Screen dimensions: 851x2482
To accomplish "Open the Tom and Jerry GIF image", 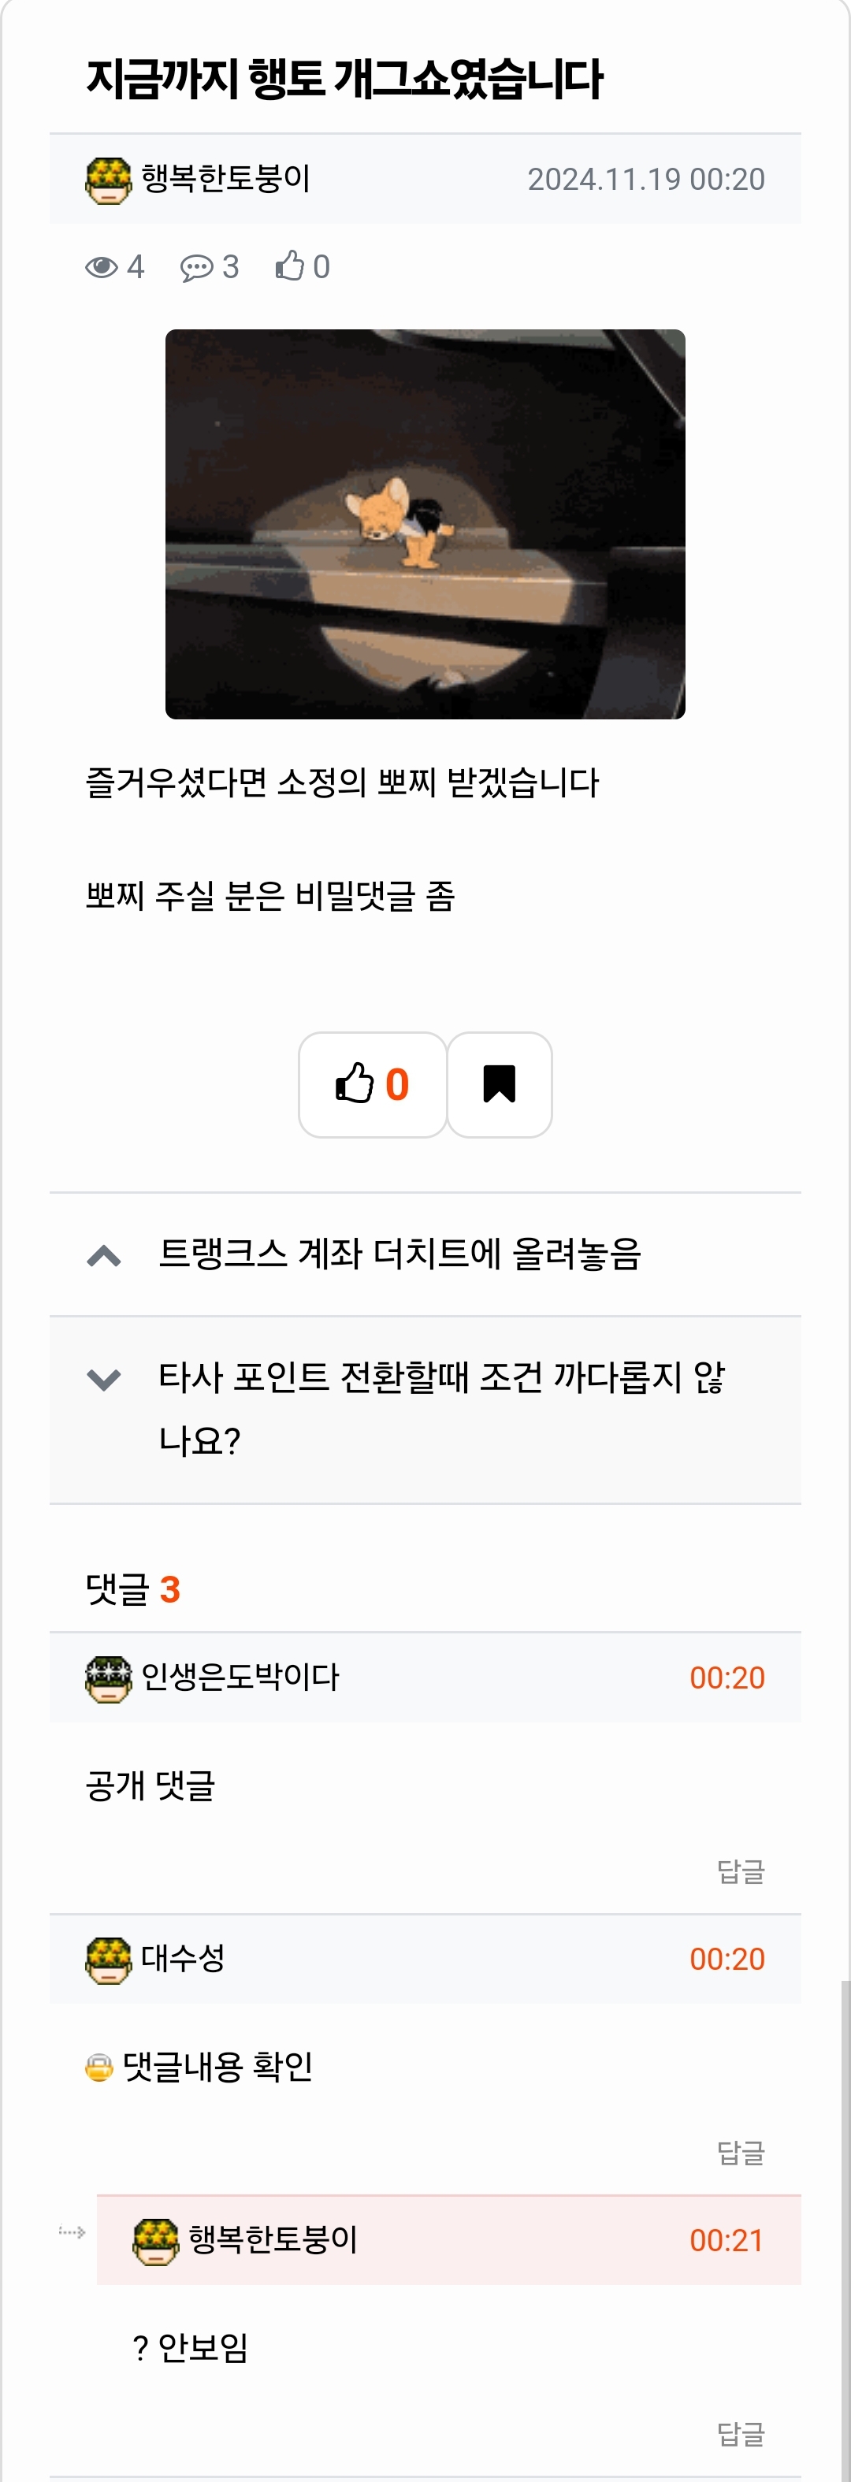I will point(425,524).
